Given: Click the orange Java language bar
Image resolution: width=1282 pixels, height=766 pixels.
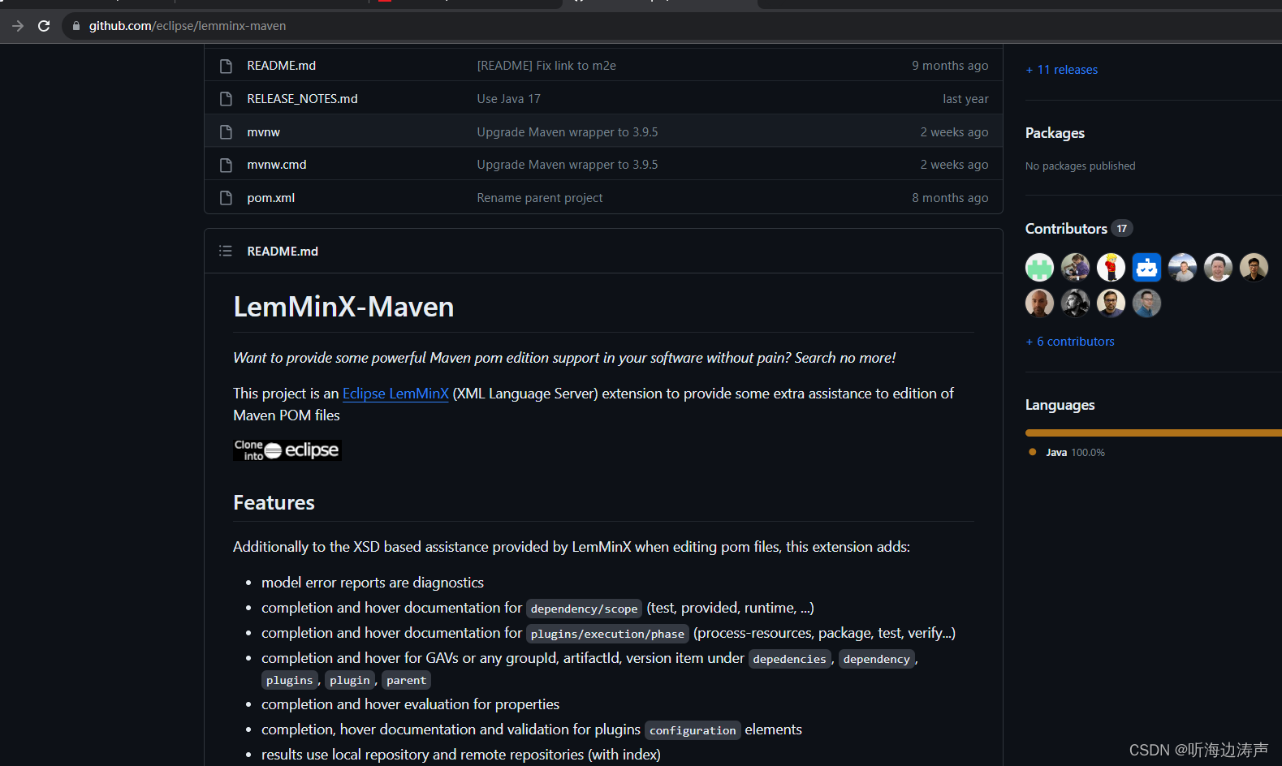Looking at the screenshot, I should point(1153,433).
